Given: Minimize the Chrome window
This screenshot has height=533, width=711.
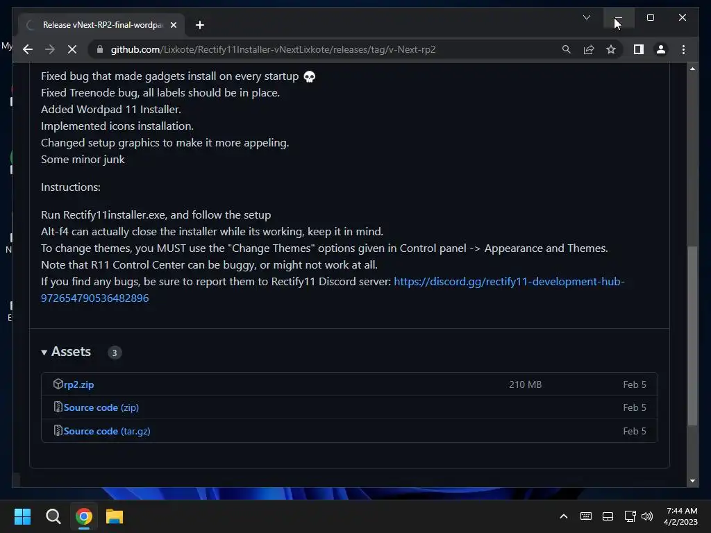Looking at the screenshot, I should pyautogui.click(x=619, y=17).
